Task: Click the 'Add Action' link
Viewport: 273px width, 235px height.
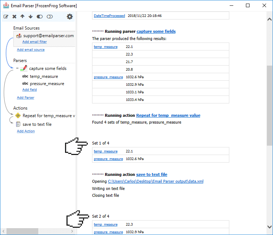Action: (x=26, y=131)
